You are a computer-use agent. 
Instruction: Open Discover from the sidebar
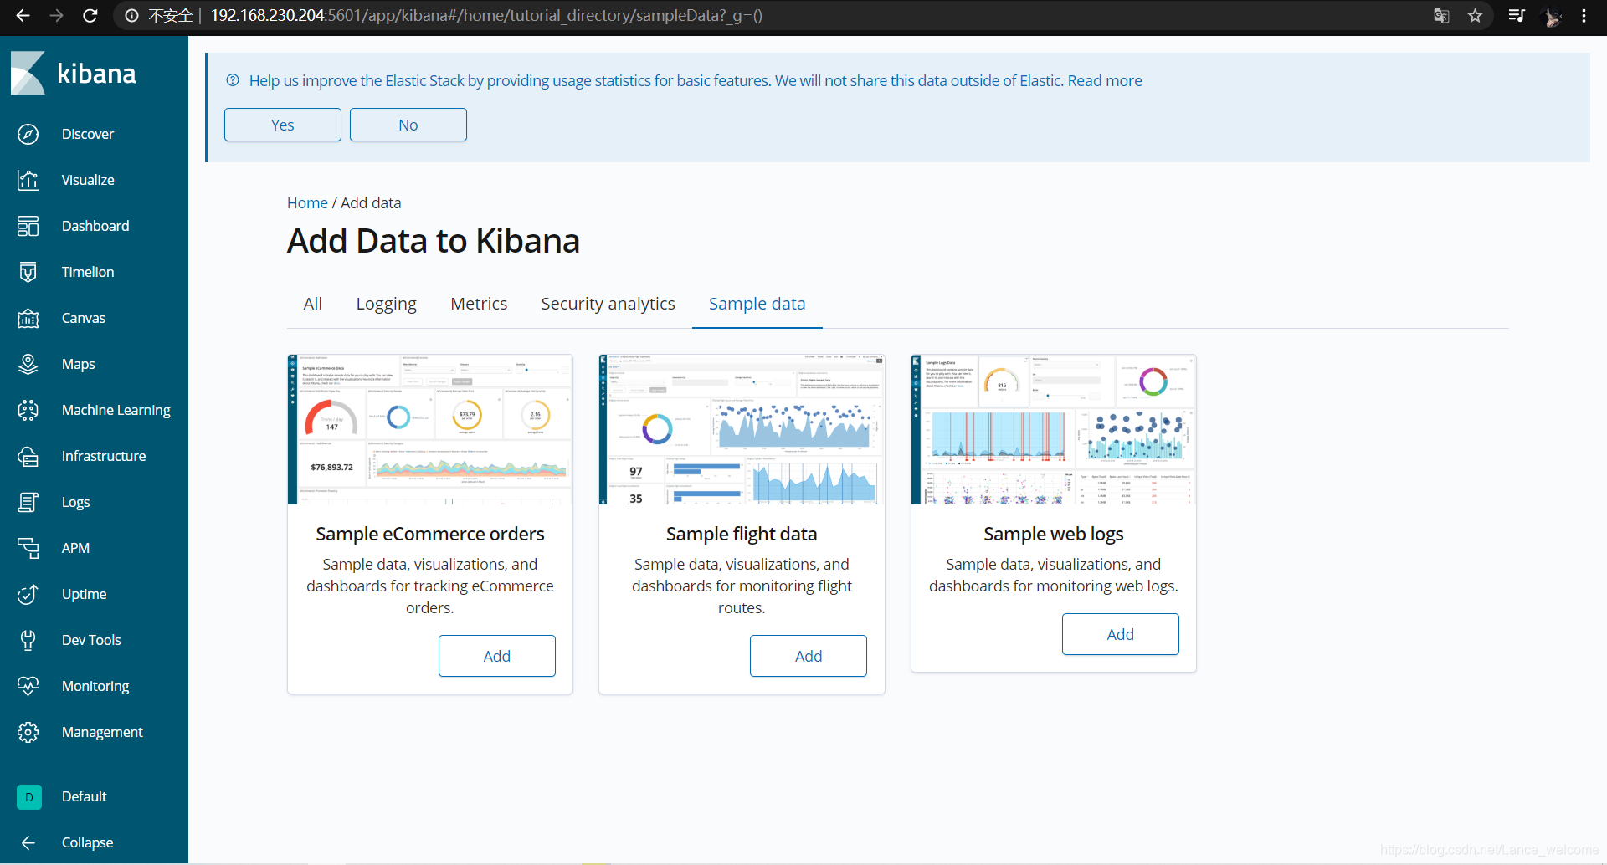click(87, 133)
